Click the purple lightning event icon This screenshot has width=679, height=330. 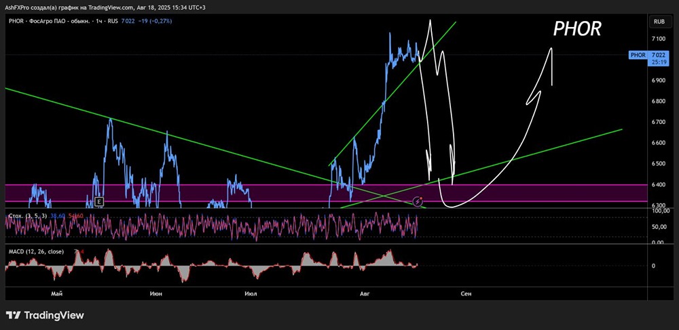pos(418,201)
